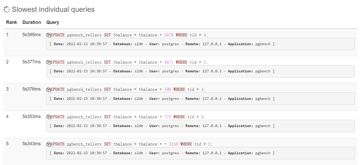Select the 5s376ms duration value

tap(32, 89)
